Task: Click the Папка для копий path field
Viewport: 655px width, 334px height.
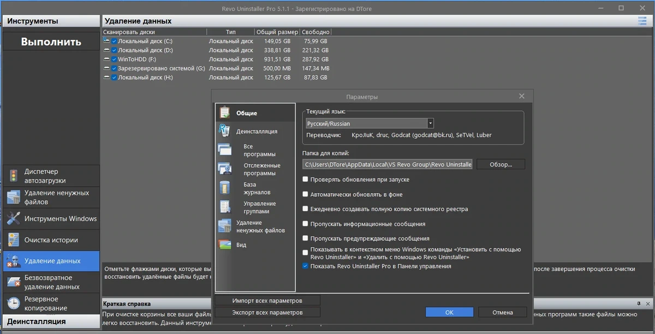Action: click(x=388, y=164)
